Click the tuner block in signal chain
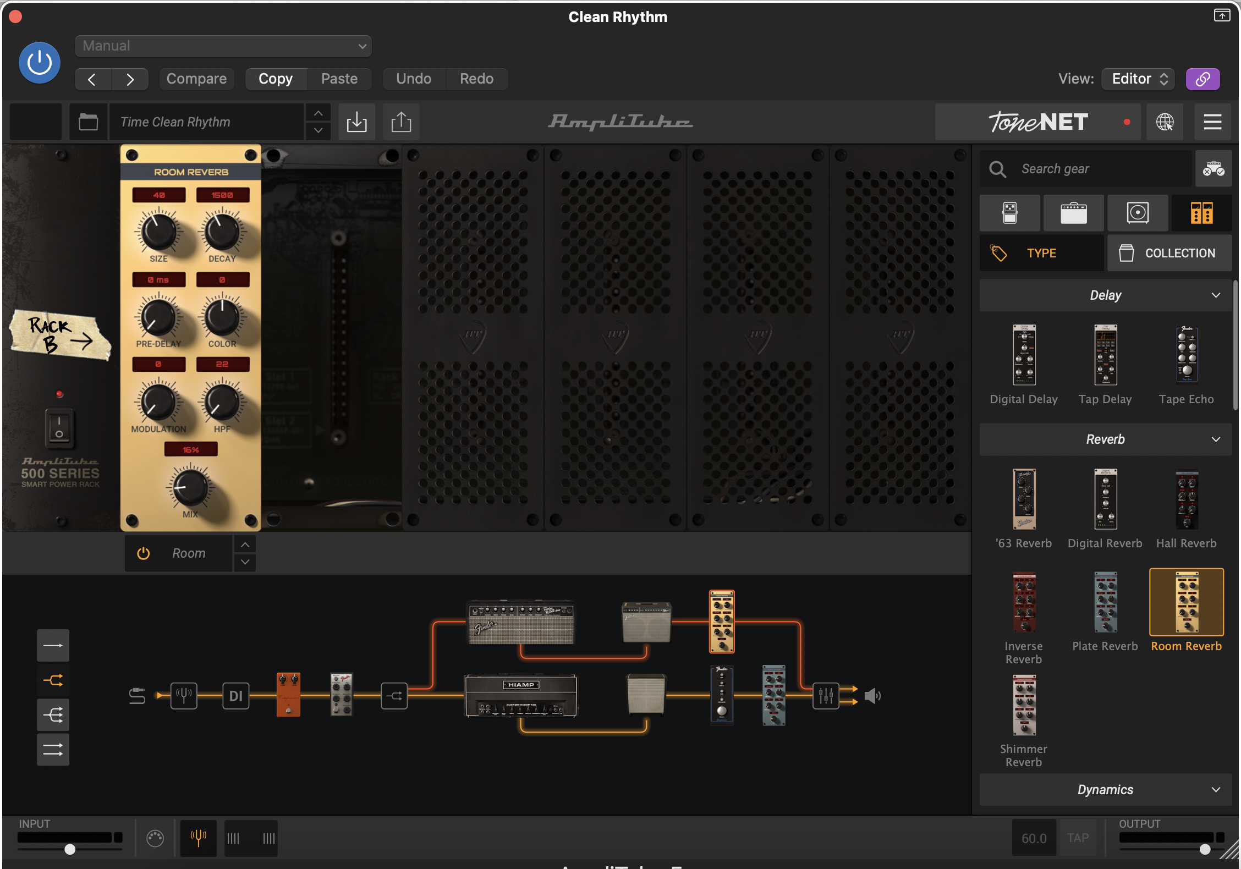1241x869 pixels. click(x=184, y=696)
